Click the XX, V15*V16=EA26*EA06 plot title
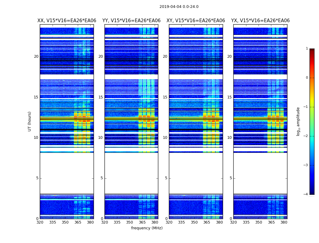The height and width of the screenshot is (243, 319). tap(67, 21)
